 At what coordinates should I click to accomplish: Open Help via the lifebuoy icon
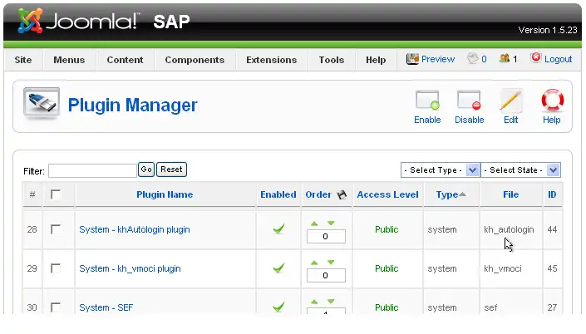pos(552,102)
